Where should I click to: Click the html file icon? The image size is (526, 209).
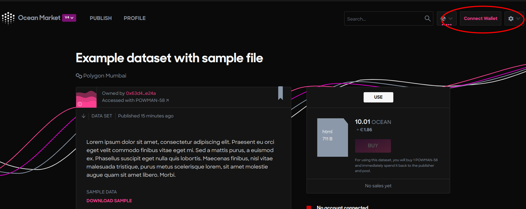[332, 137]
